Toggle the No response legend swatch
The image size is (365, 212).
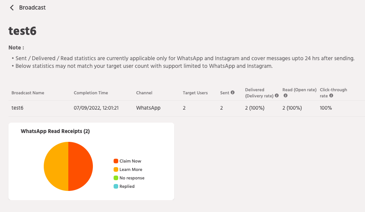tap(116, 178)
